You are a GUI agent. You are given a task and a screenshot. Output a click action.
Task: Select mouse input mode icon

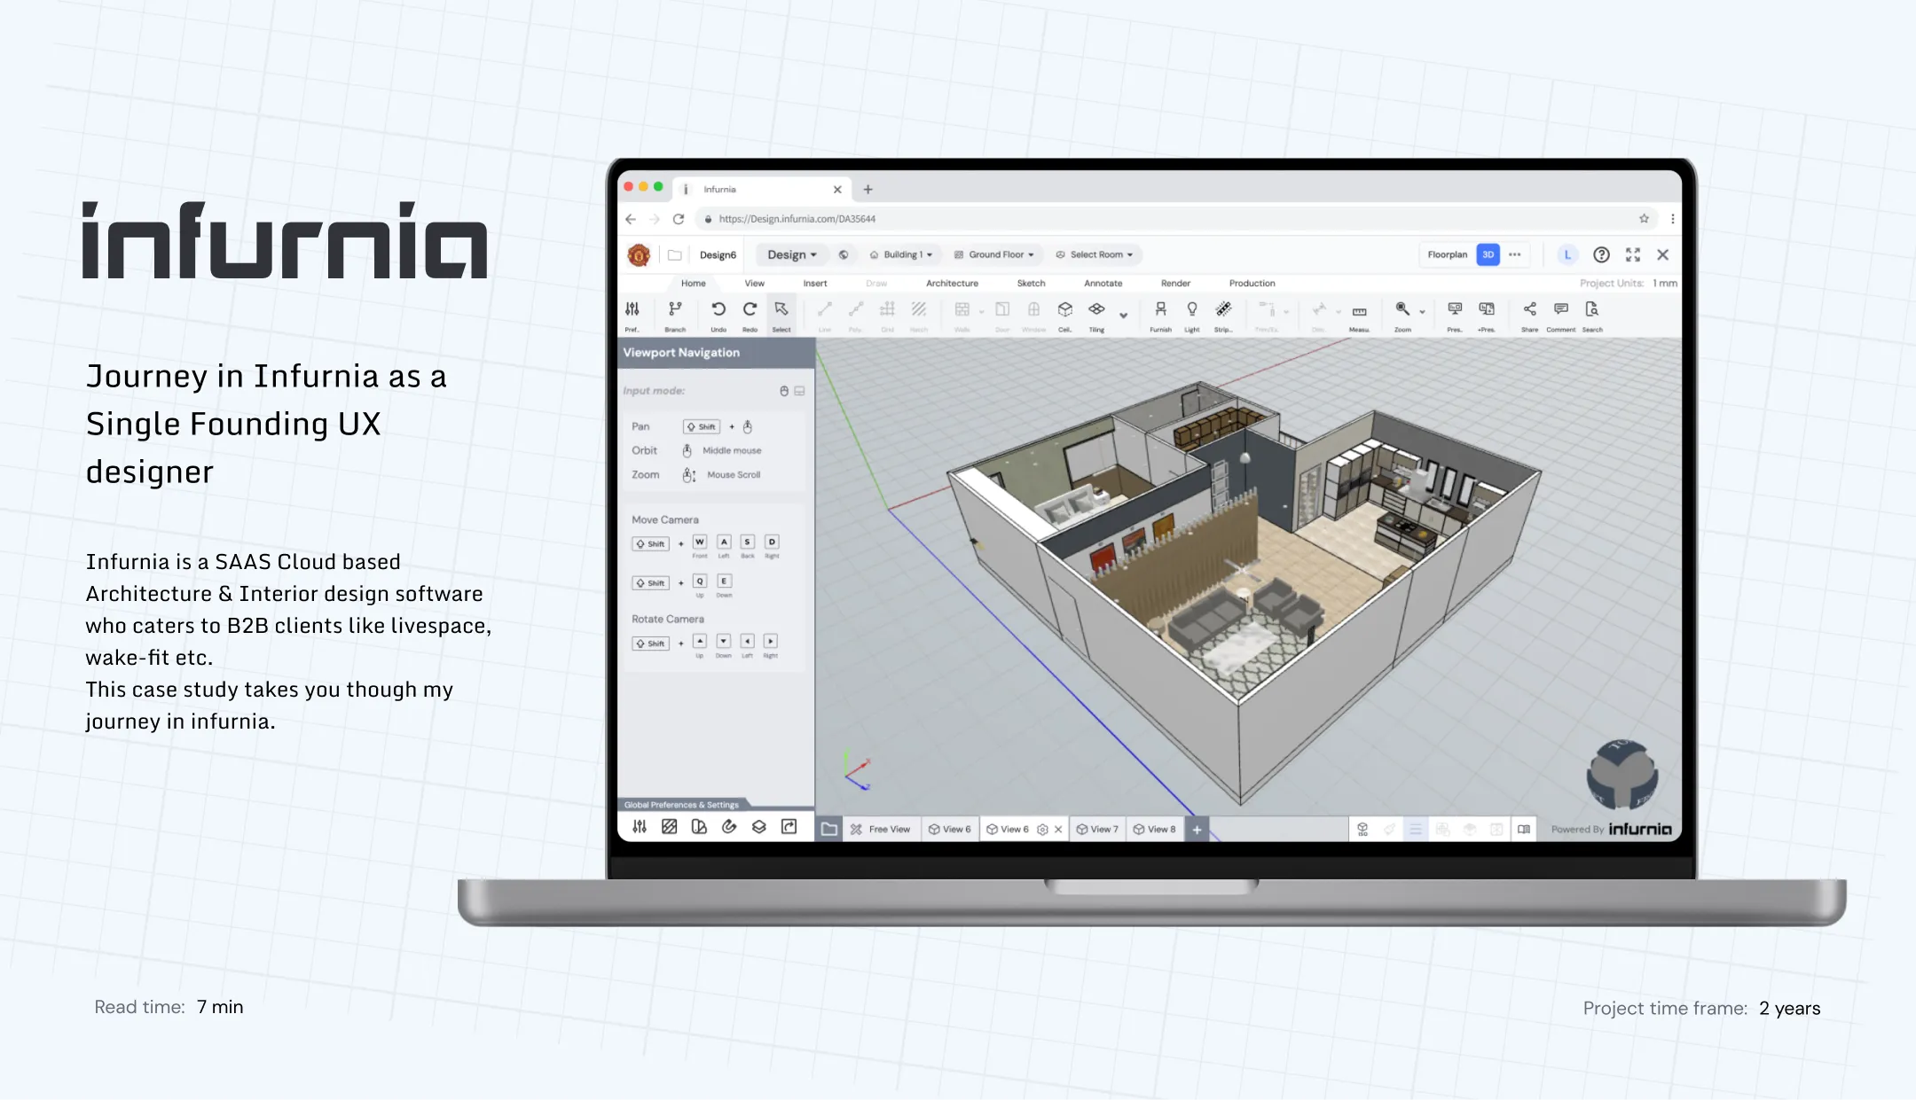(784, 391)
